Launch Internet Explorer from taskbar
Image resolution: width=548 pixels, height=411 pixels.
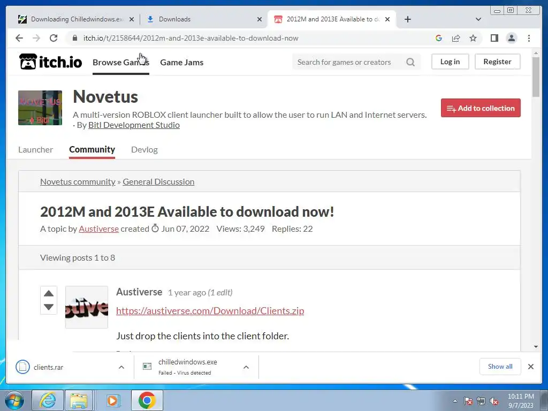tap(48, 400)
